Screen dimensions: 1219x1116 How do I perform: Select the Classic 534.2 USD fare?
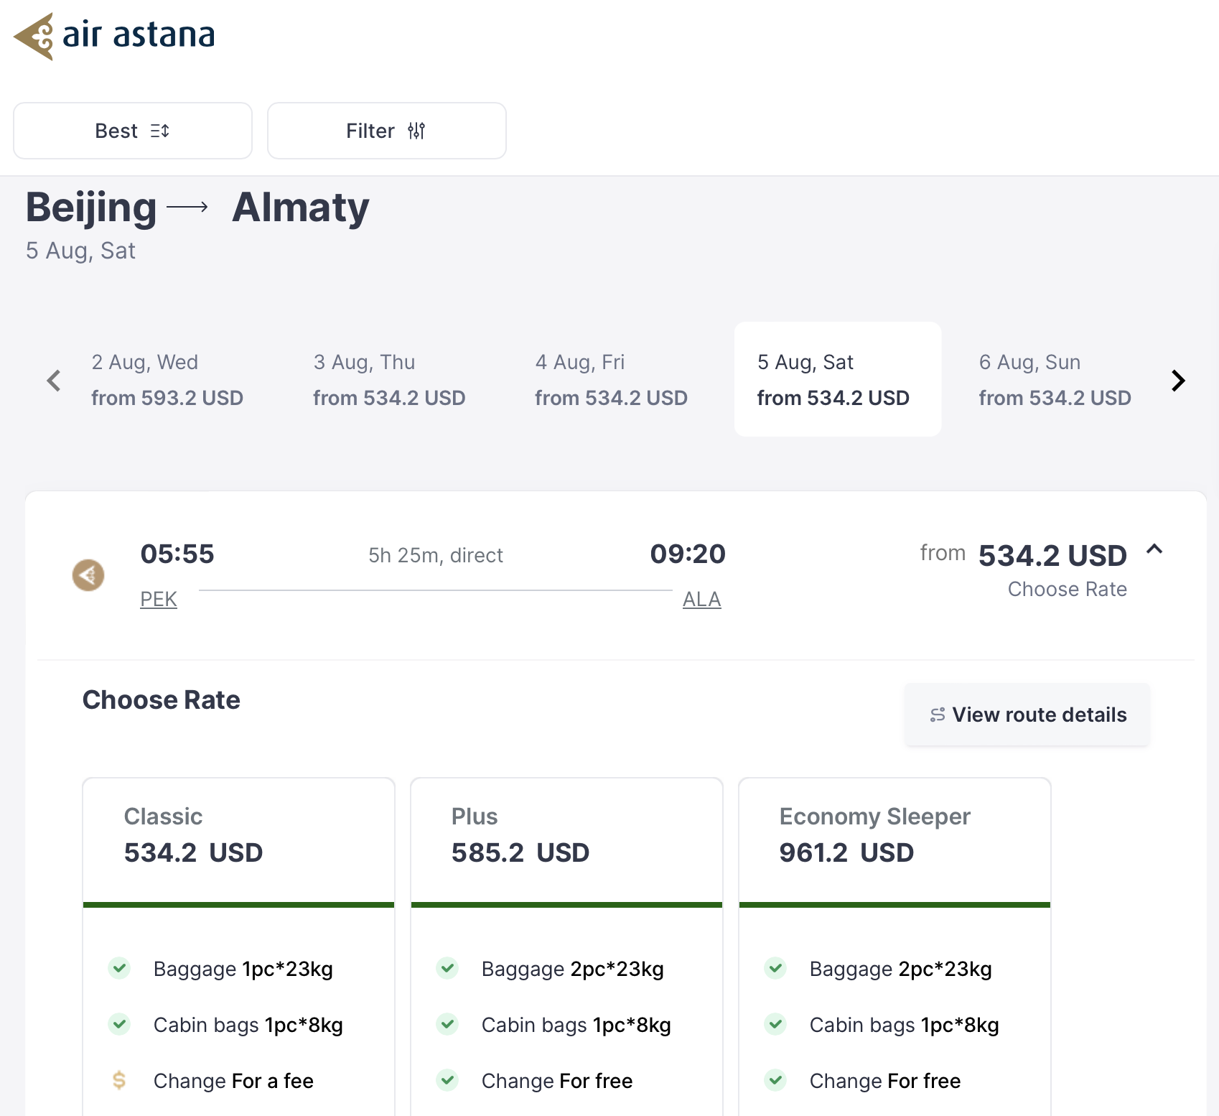pos(239,842)
